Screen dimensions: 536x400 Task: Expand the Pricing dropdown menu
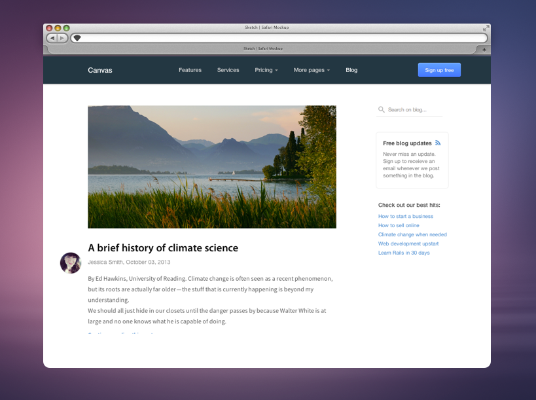(x=266, y=70)
